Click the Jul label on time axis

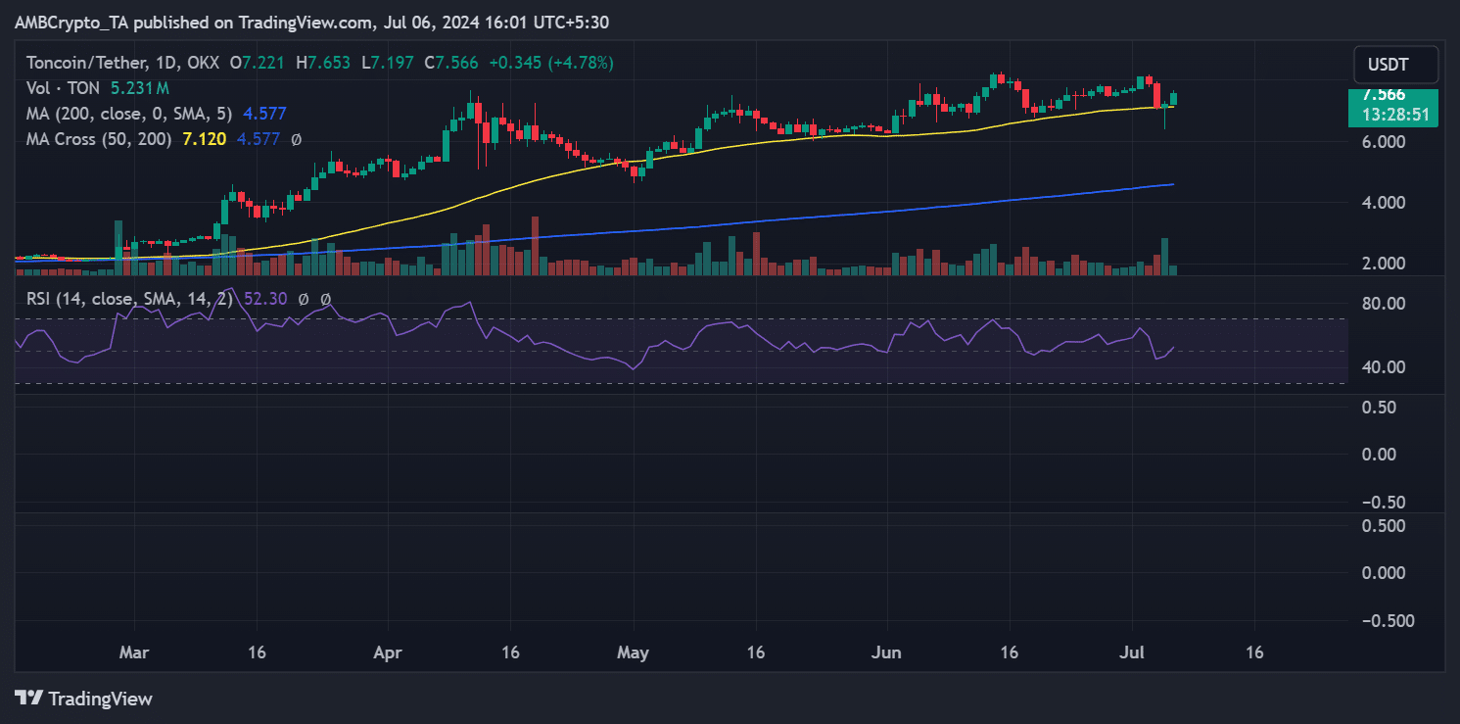pos(1132,652)
